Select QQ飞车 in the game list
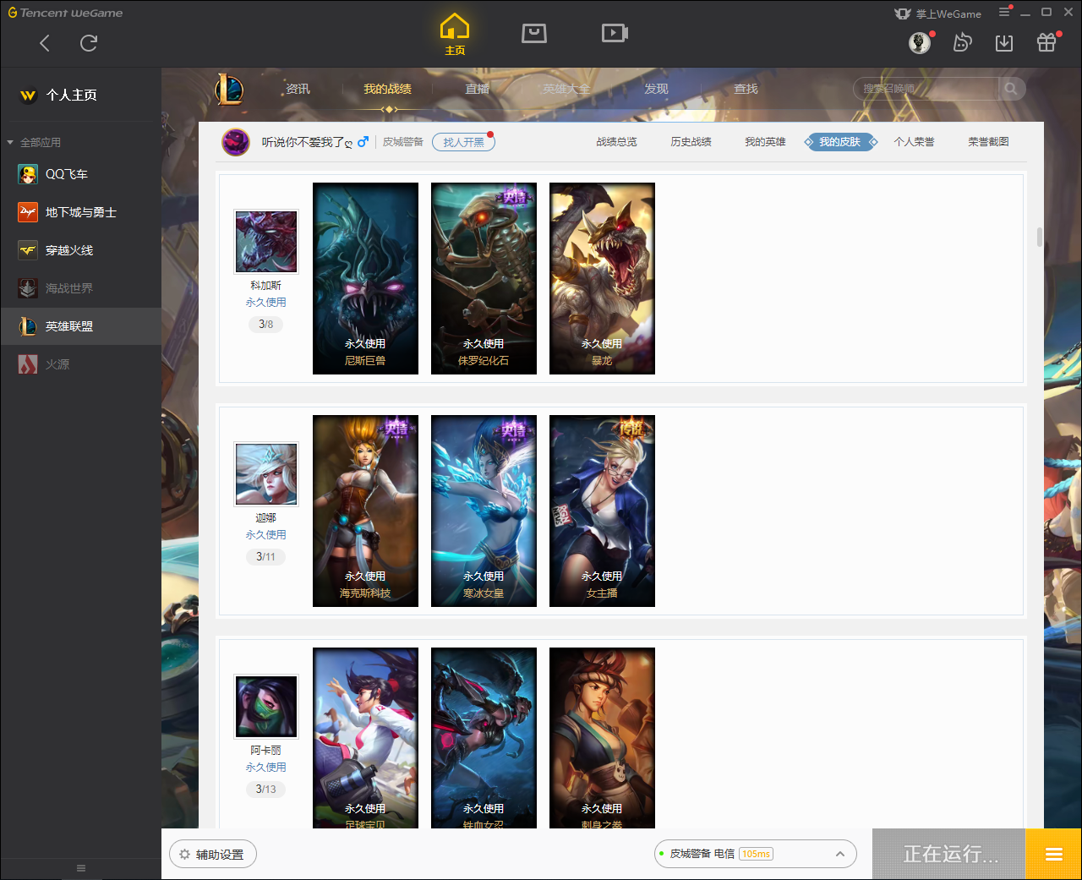Screen dimensions: 1082x880 tap(80, 174)
